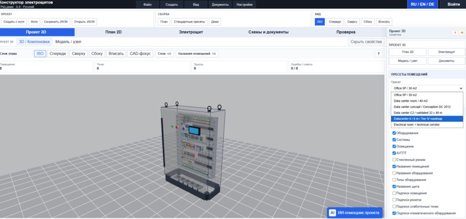466x219 pixels.
Task: Uncheck the Освещение checkbox
Action: pos(394,147)
